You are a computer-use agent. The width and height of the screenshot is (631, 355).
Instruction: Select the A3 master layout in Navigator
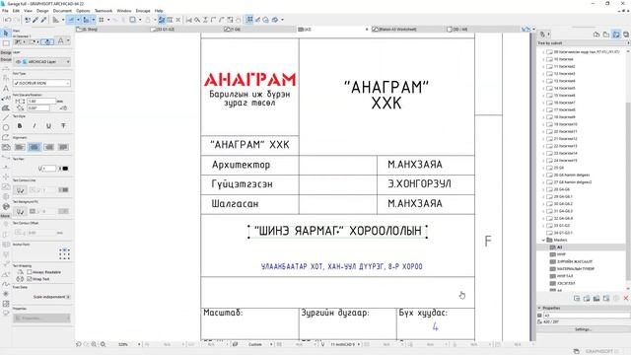click(559, 248)
